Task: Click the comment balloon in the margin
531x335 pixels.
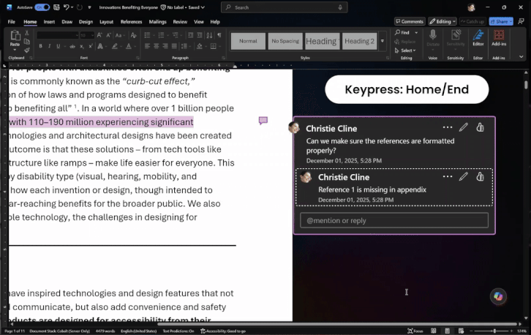Action: pyautogui.click(x=263, y=121)
